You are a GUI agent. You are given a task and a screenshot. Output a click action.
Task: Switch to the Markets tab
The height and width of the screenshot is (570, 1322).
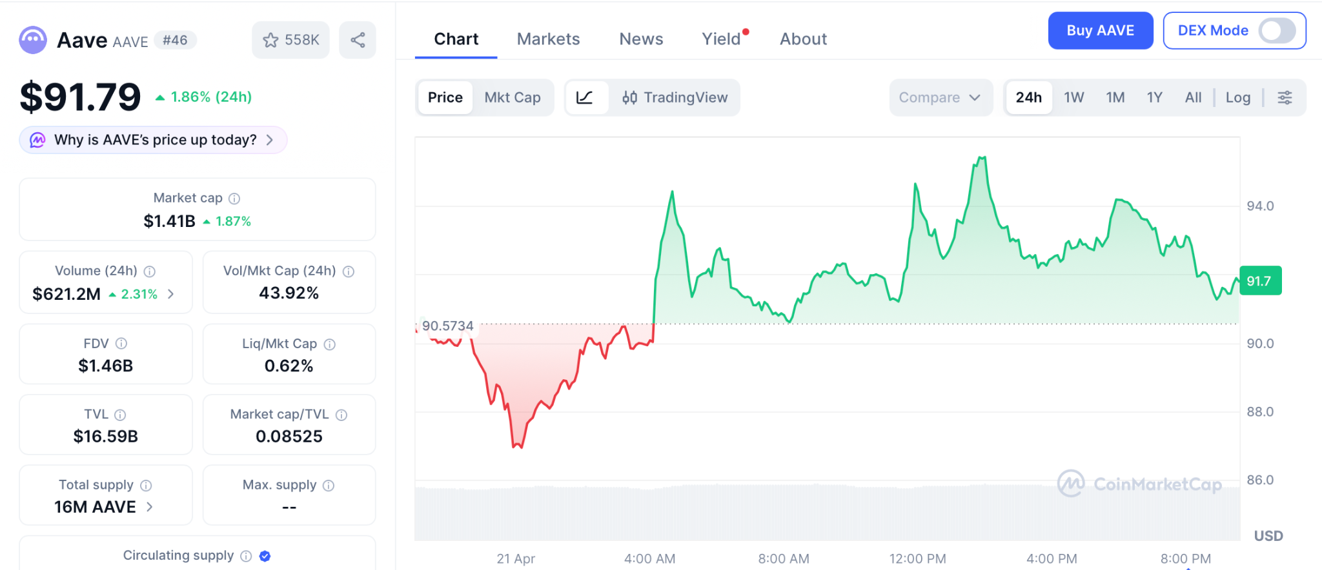[x=548, y=39]
